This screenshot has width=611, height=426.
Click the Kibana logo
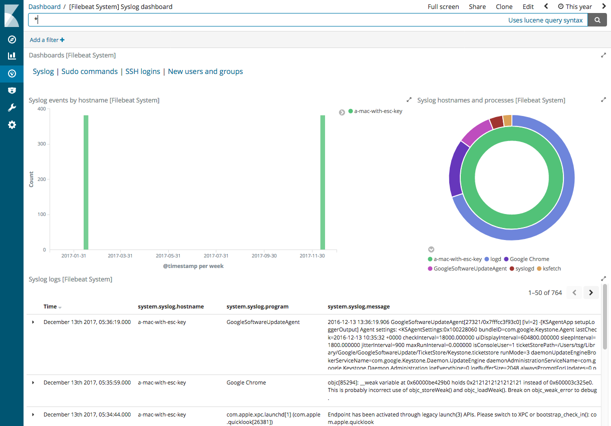click(x=12, y=14)
